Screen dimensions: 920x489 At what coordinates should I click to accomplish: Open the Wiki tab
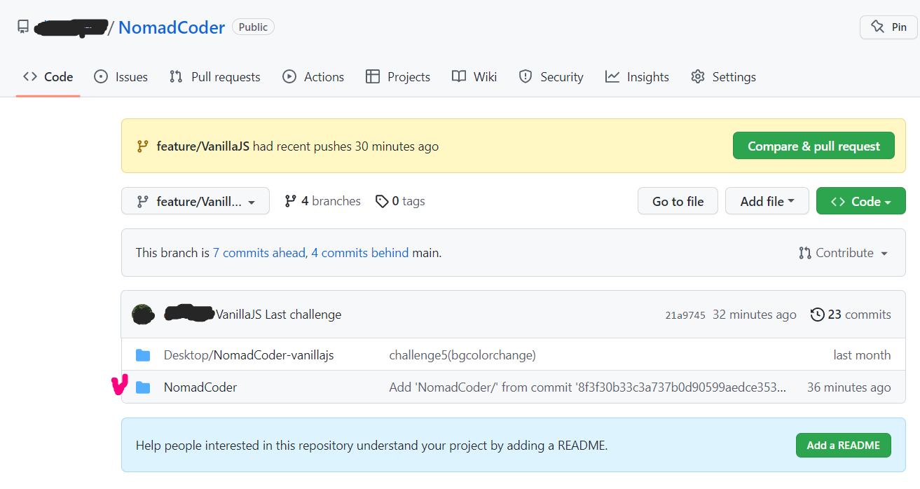474,77
